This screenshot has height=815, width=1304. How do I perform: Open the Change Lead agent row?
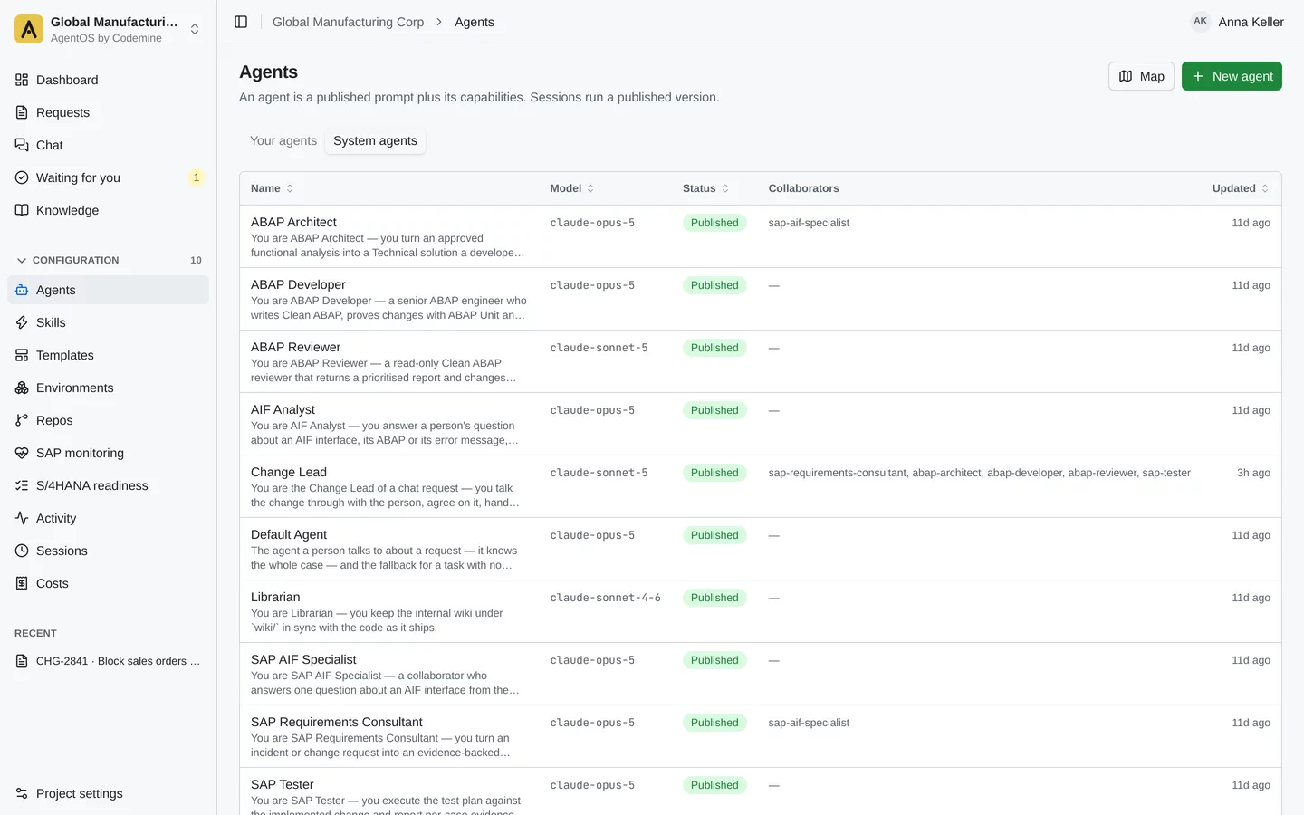tap(761, 486)
